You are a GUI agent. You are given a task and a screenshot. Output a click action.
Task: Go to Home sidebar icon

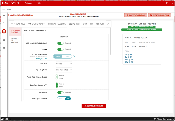pos(4,15)
